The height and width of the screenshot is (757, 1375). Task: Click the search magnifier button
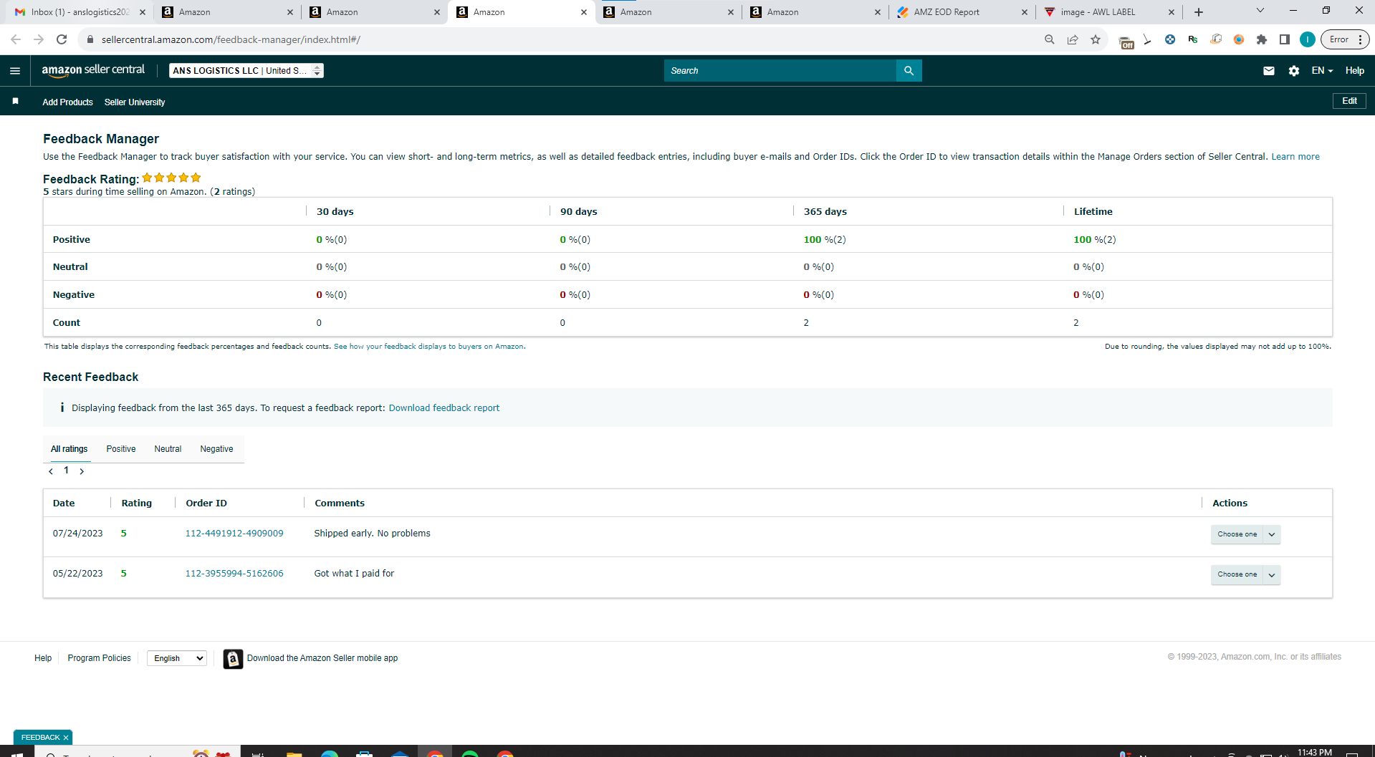pos(909,71)
